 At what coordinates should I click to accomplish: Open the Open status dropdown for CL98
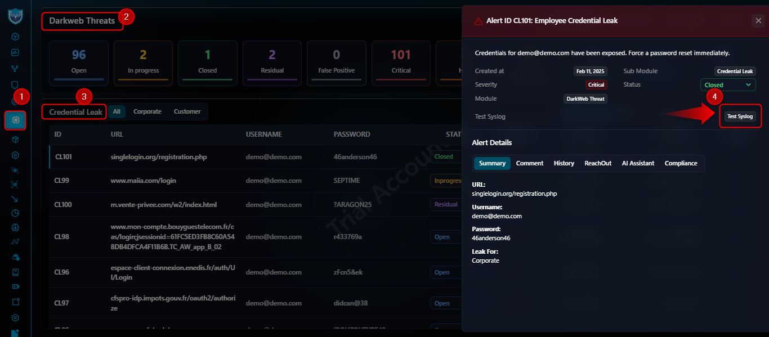pos(446,237)
